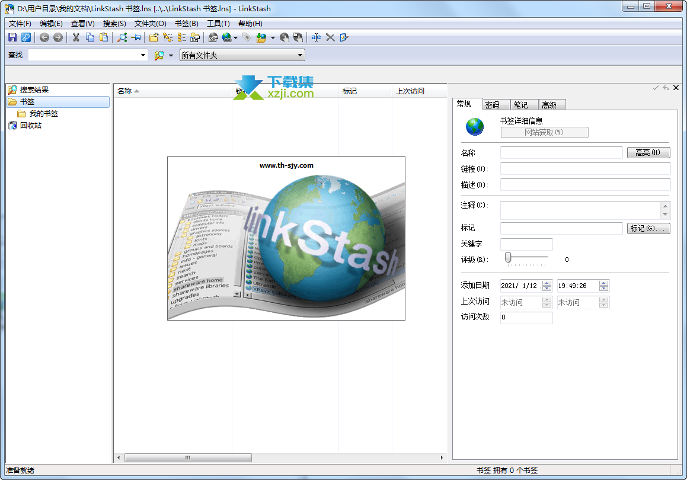The image size is (687, 480).
Task: Click the 19:49:26 time spinner arrows
Action: click(604, 286)
